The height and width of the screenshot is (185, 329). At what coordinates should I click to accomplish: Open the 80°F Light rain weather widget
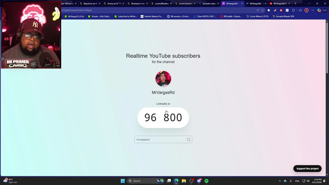[10, 181]
